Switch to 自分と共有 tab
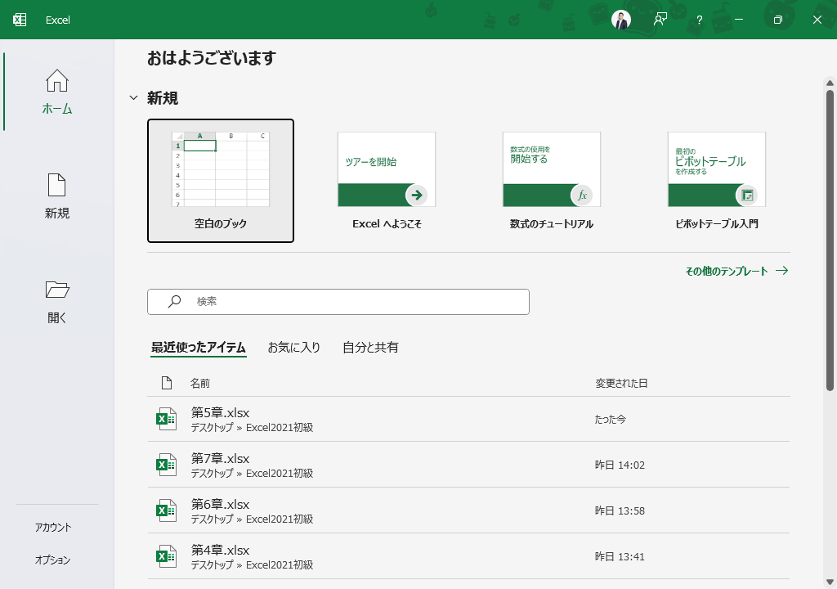Image resolution: width=837 pixels, height=589 pixels. point(370,348)
